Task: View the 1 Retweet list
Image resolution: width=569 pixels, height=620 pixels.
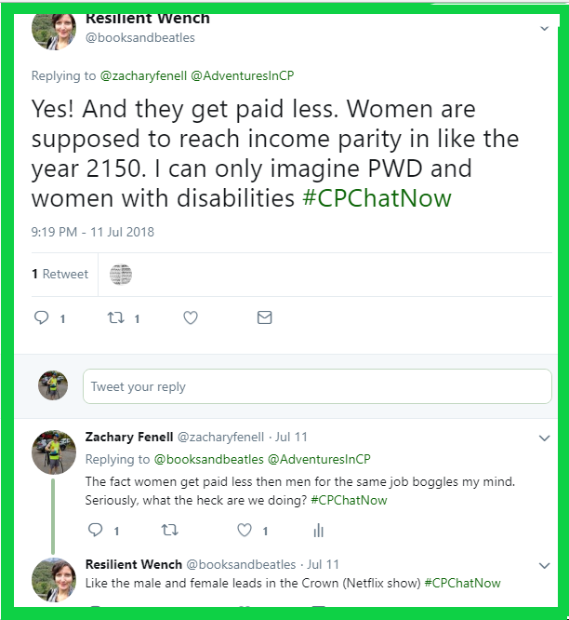Action: (60, 274)
